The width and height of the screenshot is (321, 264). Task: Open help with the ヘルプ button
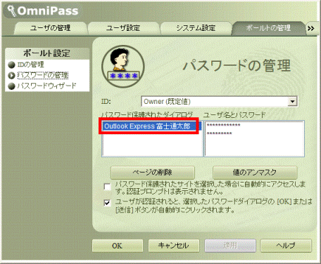[286, 246]
